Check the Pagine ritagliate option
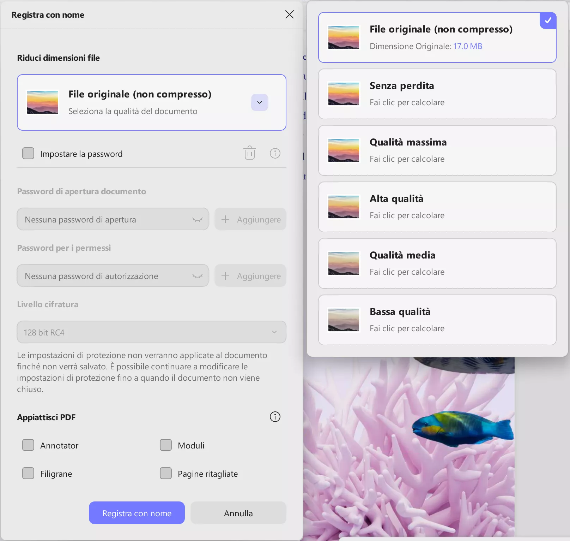570x541 pixels. pyautogui.click(x=166, y=474)
